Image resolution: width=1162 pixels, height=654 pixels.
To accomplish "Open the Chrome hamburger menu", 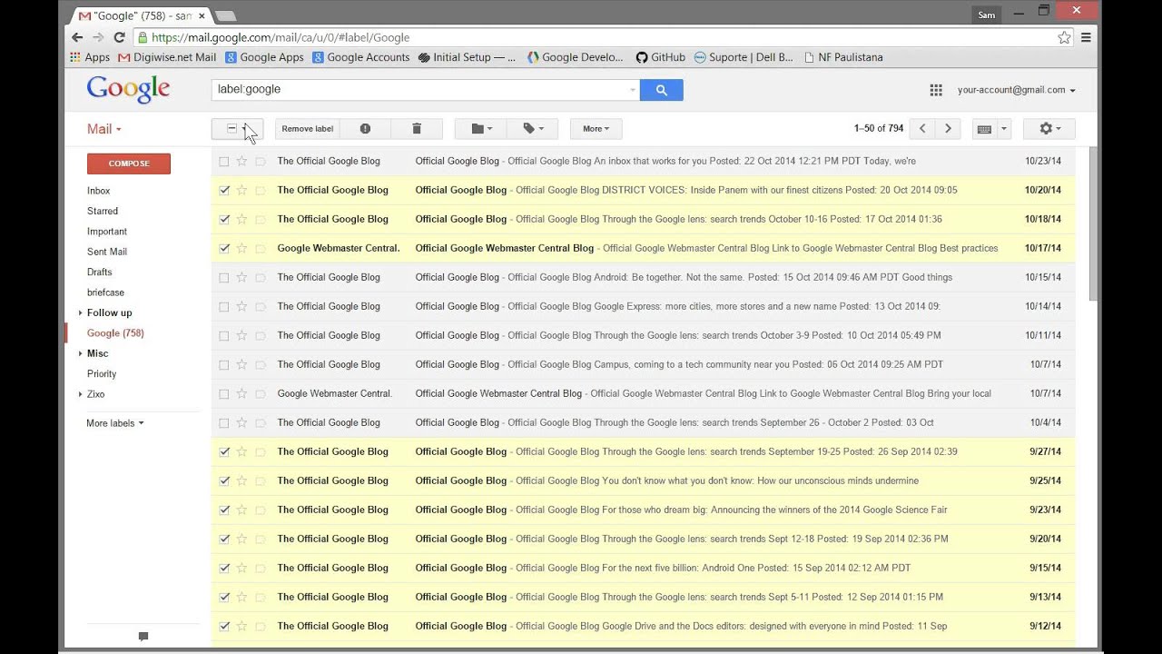I will click(1086, 37).
